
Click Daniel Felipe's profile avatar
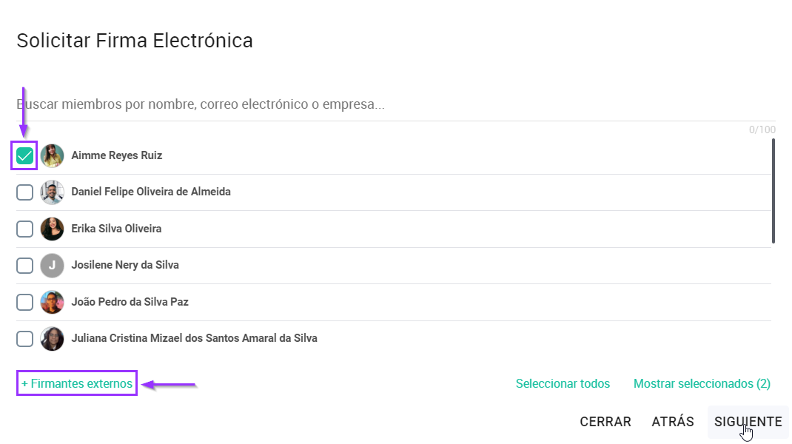click(x=52, y=192)
